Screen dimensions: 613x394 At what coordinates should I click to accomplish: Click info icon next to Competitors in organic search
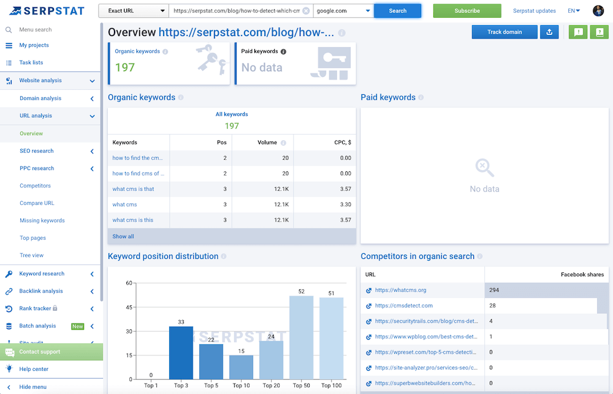point(480,256)
